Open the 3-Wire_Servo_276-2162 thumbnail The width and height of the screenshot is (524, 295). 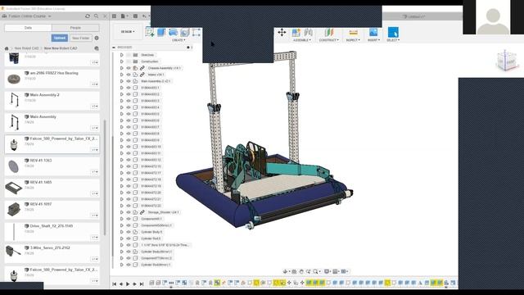click(14, 252)
